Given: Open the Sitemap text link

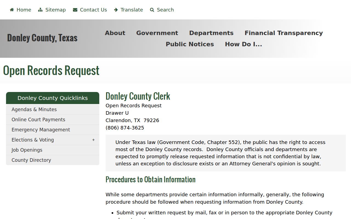Looking at the screenshot, I should (x=55, y=10).
